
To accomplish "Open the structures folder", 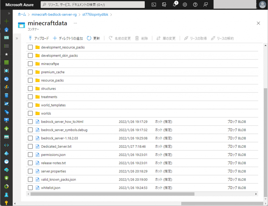I will [x=48, y=89].
